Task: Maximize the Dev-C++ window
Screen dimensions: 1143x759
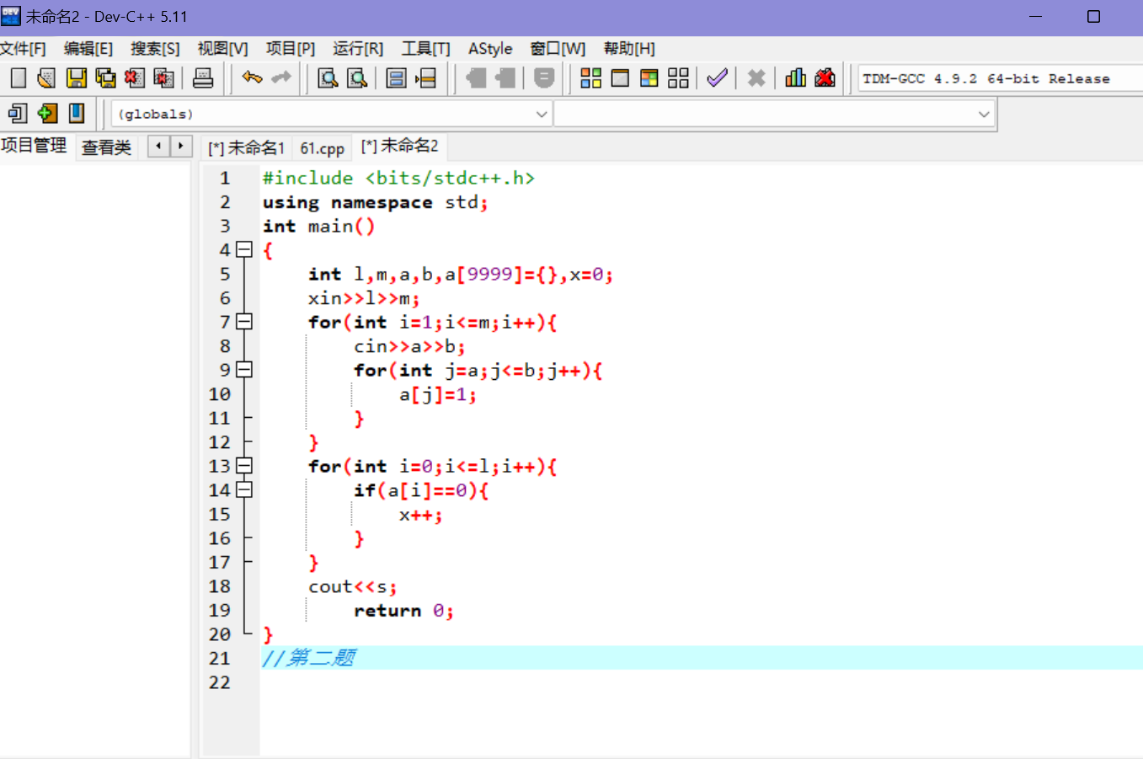Action: pos(1093,17)
